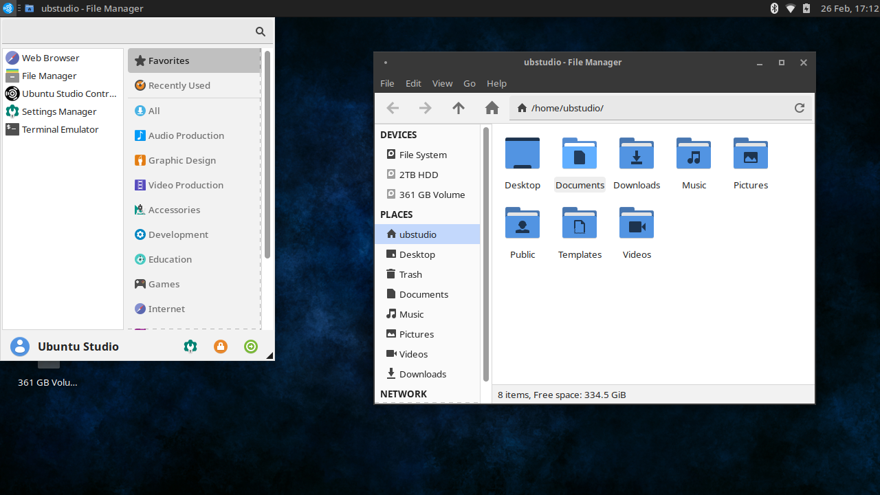This screenshot has height=495, width=880.
Task: Click the Home toolbar icon
Action: point(492,108)
